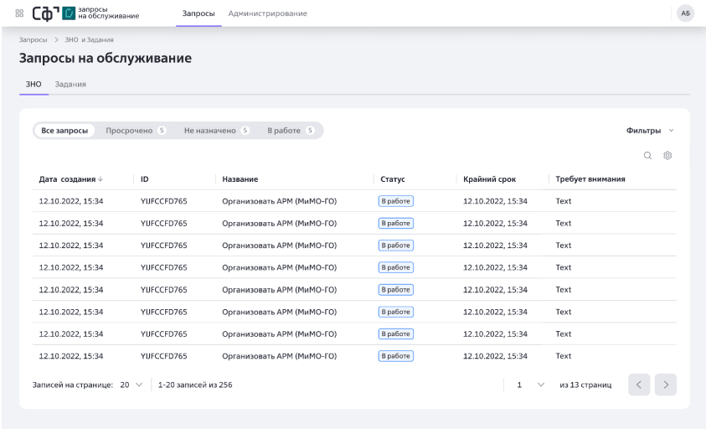Click из 13 страниц label

[x=585, y=385]
